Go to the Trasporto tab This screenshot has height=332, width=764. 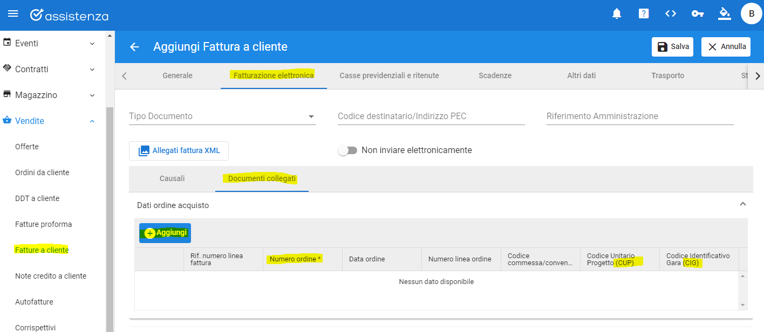pos(667,75)
